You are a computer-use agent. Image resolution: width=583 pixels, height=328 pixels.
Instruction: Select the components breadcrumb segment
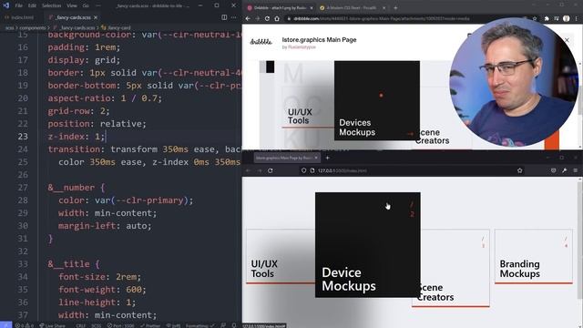(x=33, y=28)
